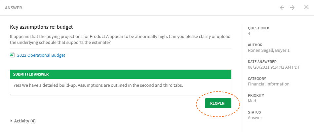Click the Activity (4) label
Viewport: 314px width, 132px height.
click(25, 121)
